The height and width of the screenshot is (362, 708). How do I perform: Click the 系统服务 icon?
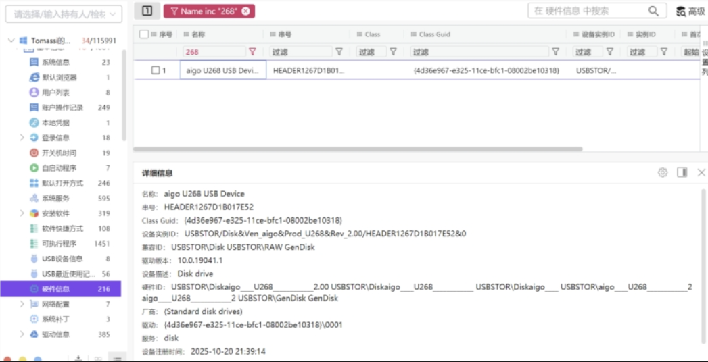pos(34,199)
